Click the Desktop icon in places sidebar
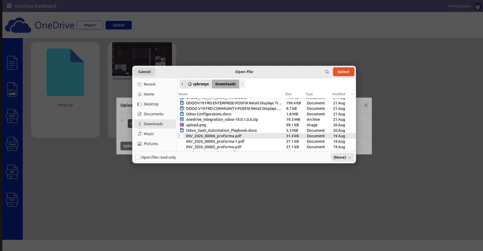 click(x=140, y=104)
